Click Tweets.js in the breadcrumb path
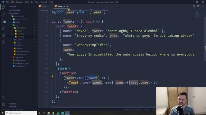The image size is (206, 115). [x=74, y=10]
